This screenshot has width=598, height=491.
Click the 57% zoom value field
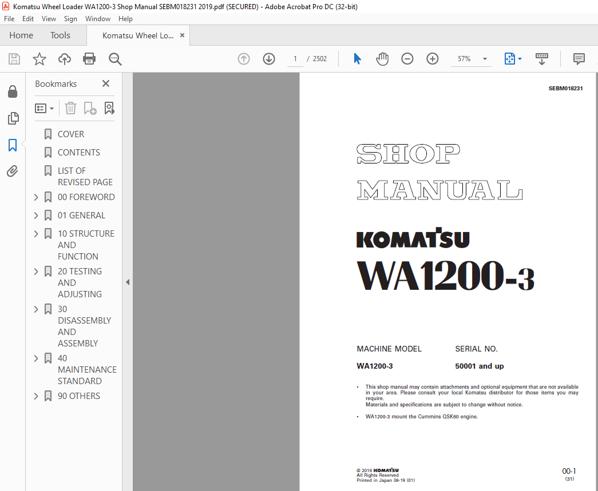pos(464,59)
